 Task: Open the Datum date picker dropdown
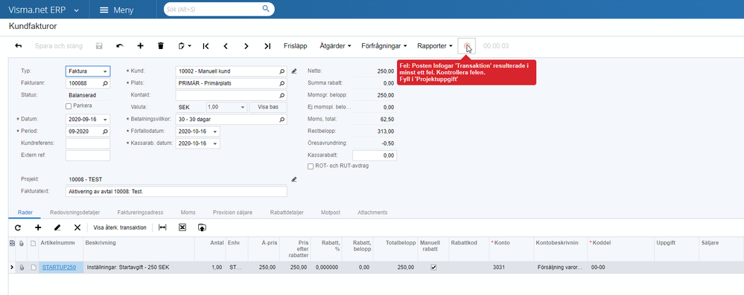[105, 120]
